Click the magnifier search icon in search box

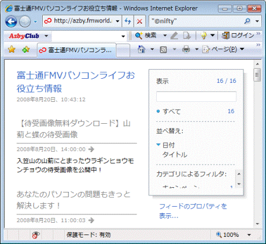coord(247,21)
